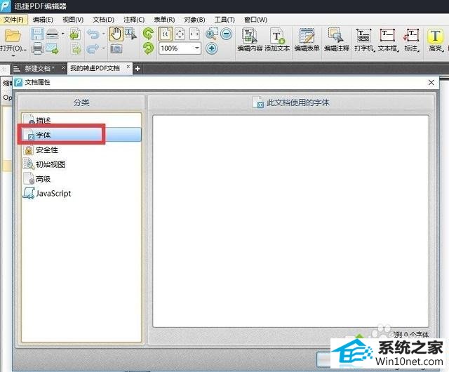
Task: Click the Send by email icon
Action: point(52,48)
